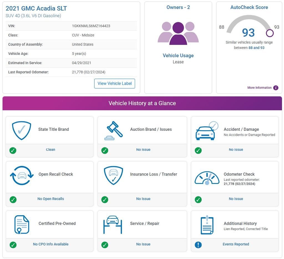Viewport: 284px width, 259px height.
Task: Click green check in Service / Repair card
Action: tap(105, 245)
